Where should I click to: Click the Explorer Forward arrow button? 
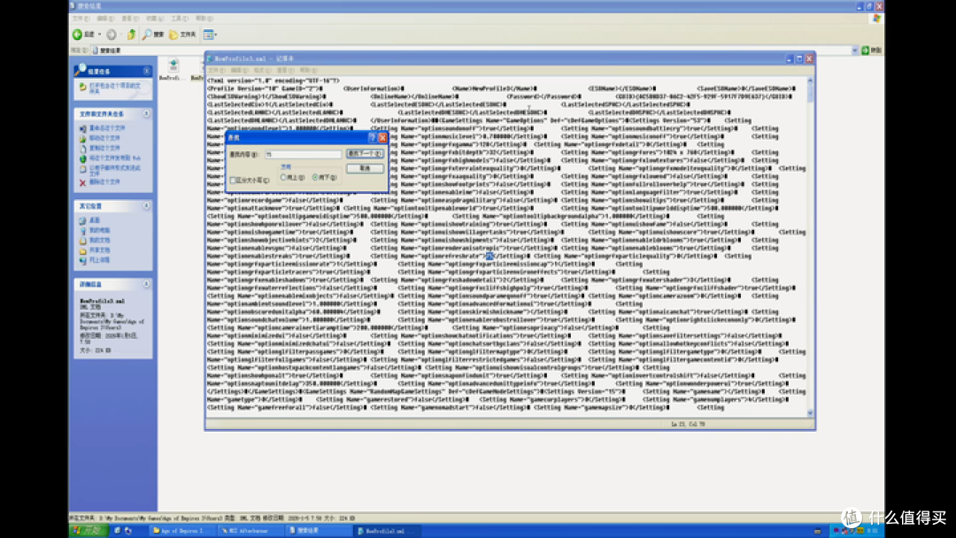click(x=111, y=35)
